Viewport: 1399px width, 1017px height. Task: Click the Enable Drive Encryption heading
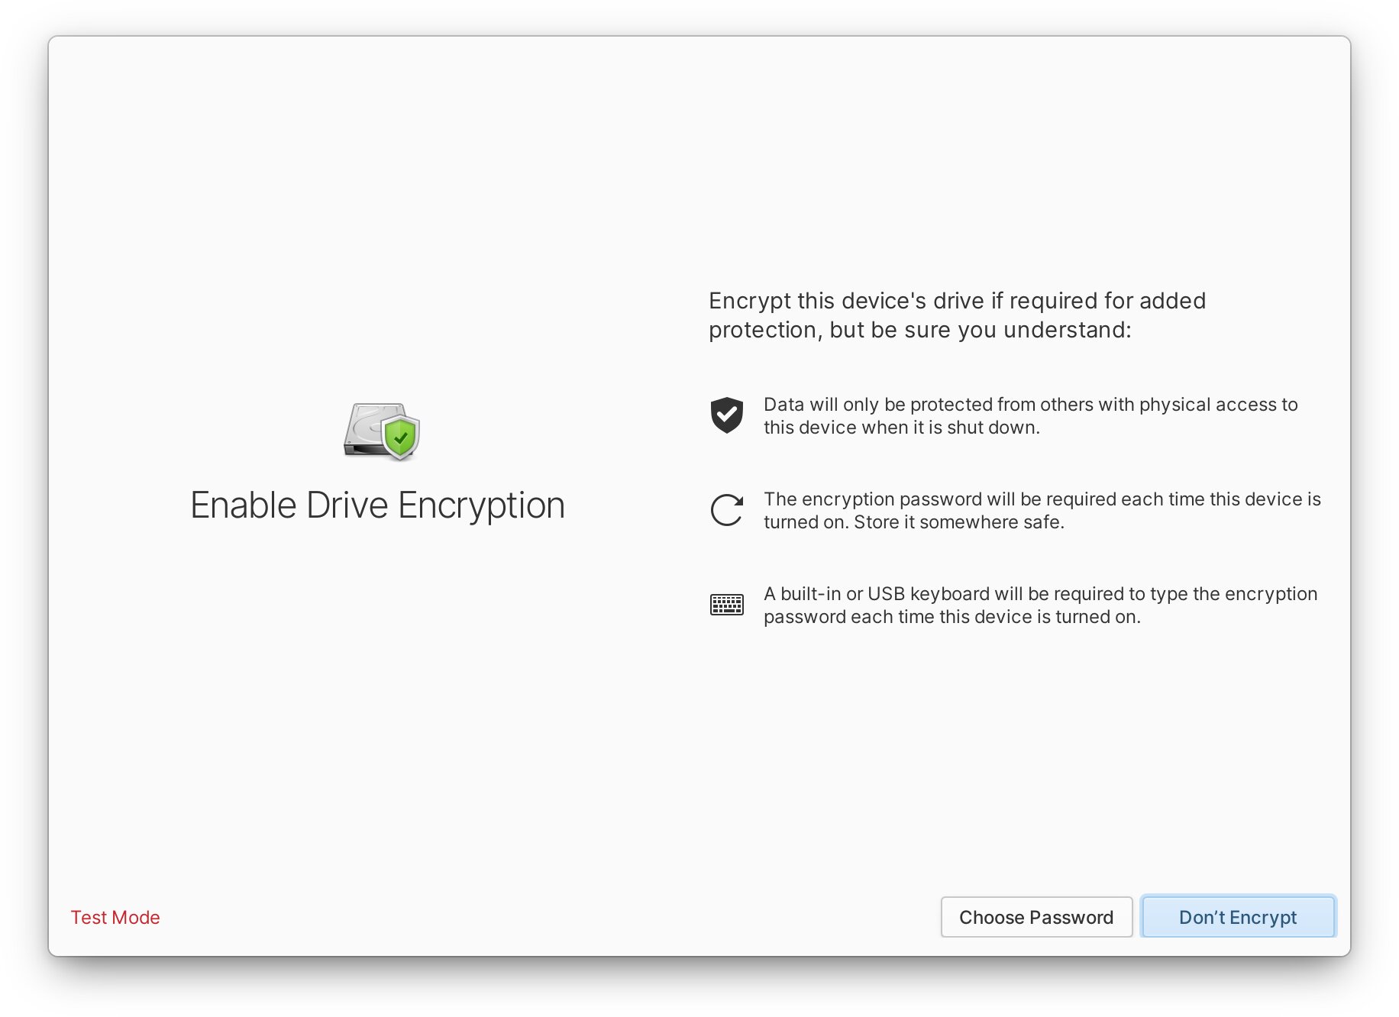[377, 505]
